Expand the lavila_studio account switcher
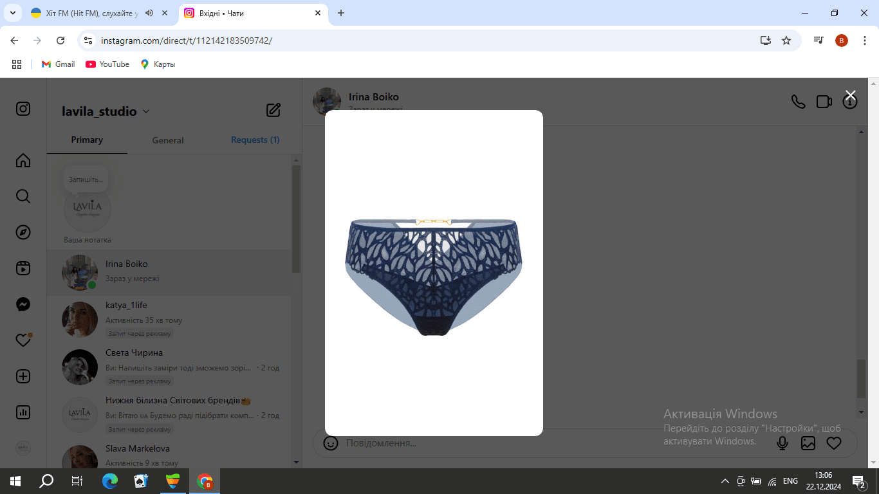This screenshot has height=494, width=879. 106,111
